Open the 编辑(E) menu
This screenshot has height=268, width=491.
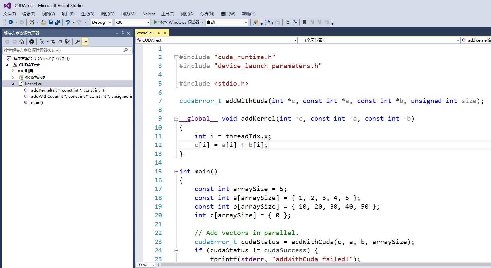[x=29, y=14]
